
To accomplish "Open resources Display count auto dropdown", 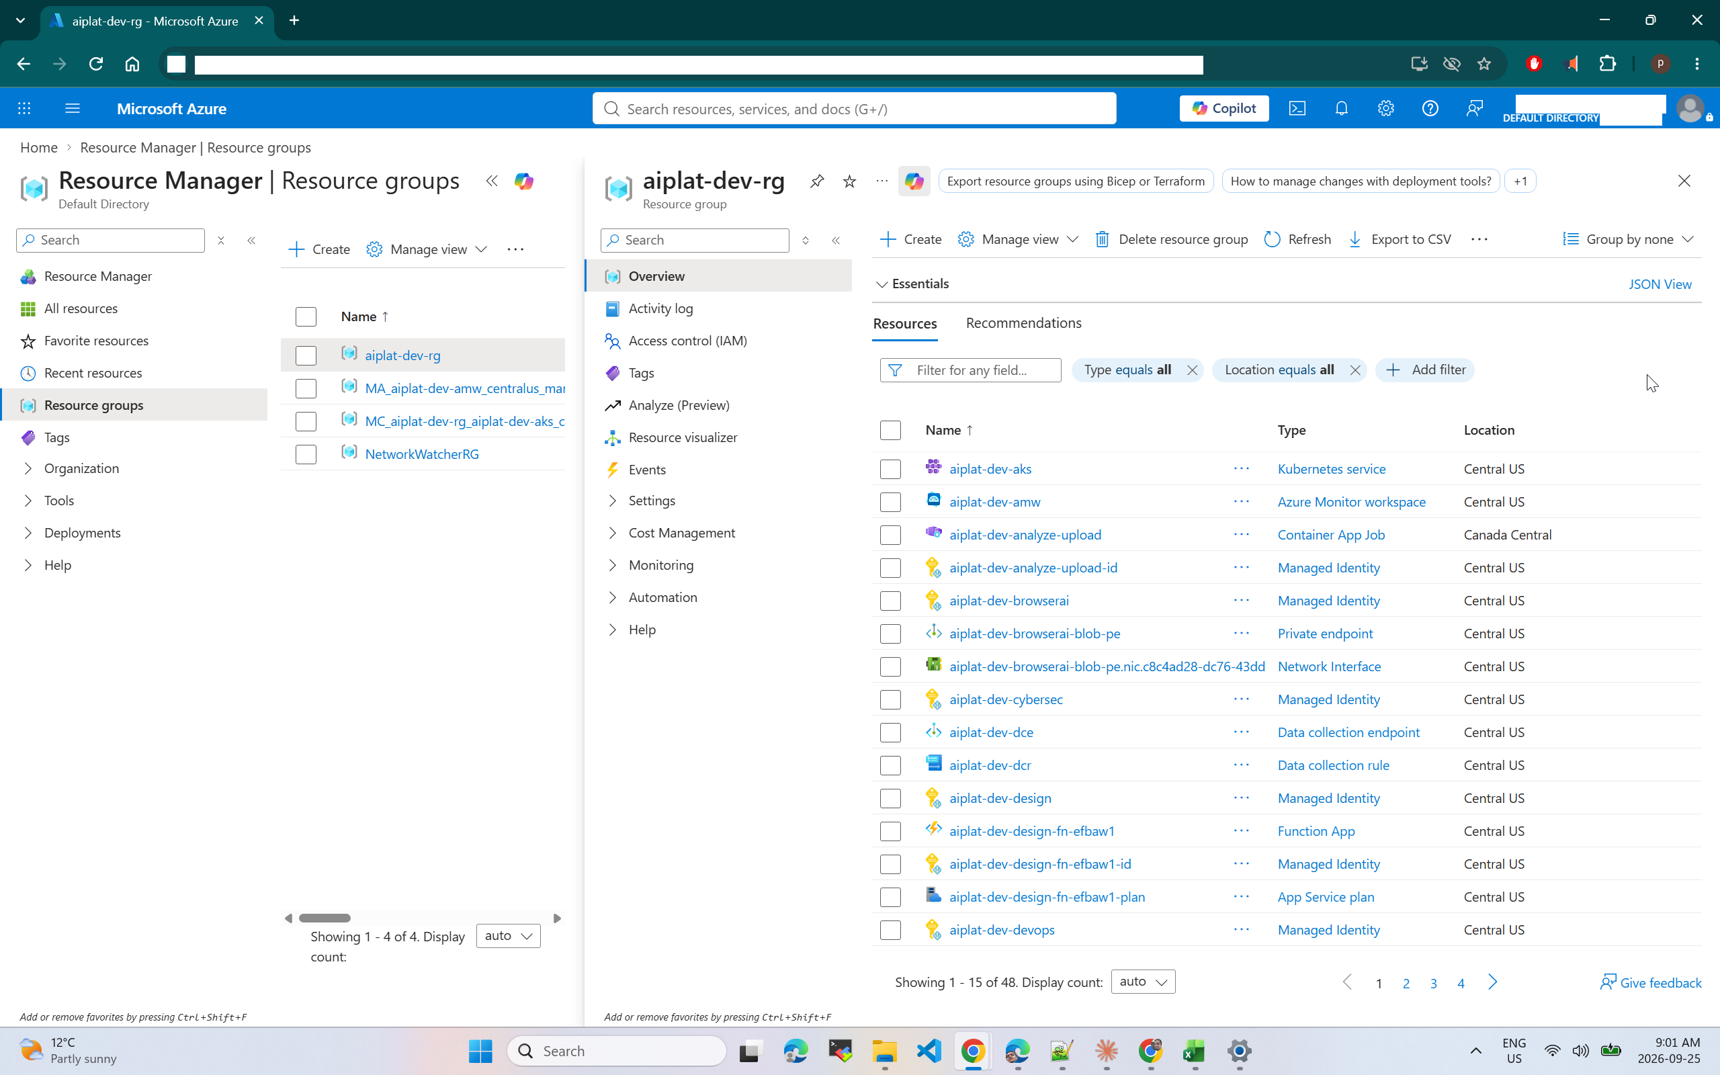I will click(1143, 982).
